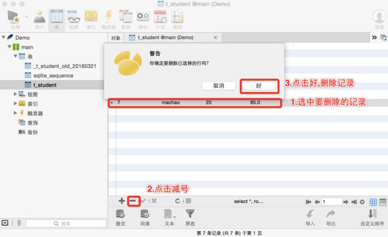Viewport: 388px width, 237px height.
Task: Click the 筛选 (Filter) funnel button
Action: click(x=190, y=217)
